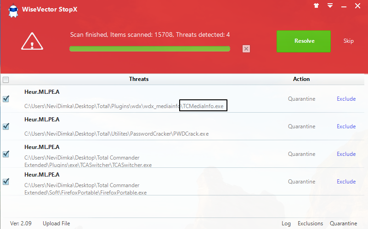Viewport: 368px width, 229px height.
Task: Click the Action column header
Action: click(x=301, y=79)
